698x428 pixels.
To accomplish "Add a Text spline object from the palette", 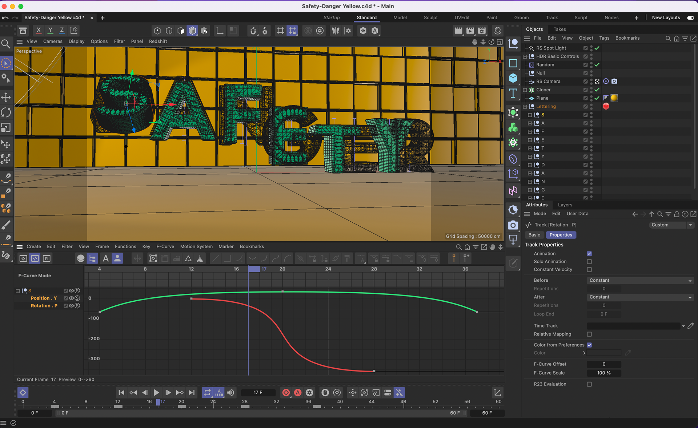I will 513,94.
